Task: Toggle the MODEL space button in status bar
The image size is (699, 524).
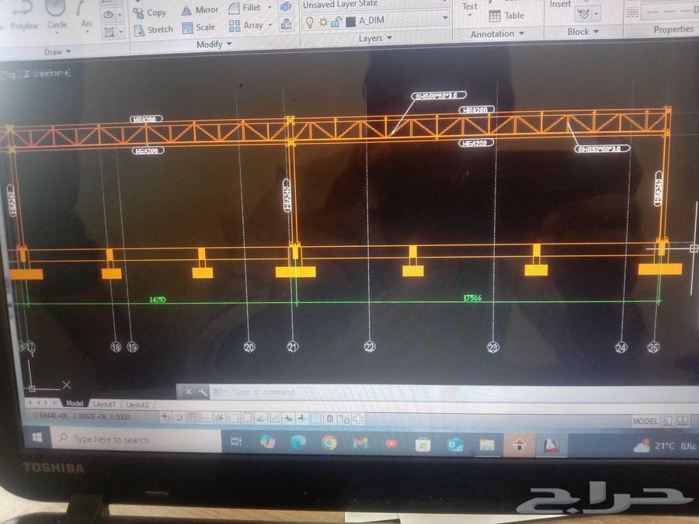Action: point(645,422)
